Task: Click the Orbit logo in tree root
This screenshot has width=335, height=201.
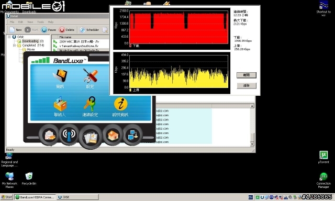Action: pyautogui.click(x=14, y=37)
